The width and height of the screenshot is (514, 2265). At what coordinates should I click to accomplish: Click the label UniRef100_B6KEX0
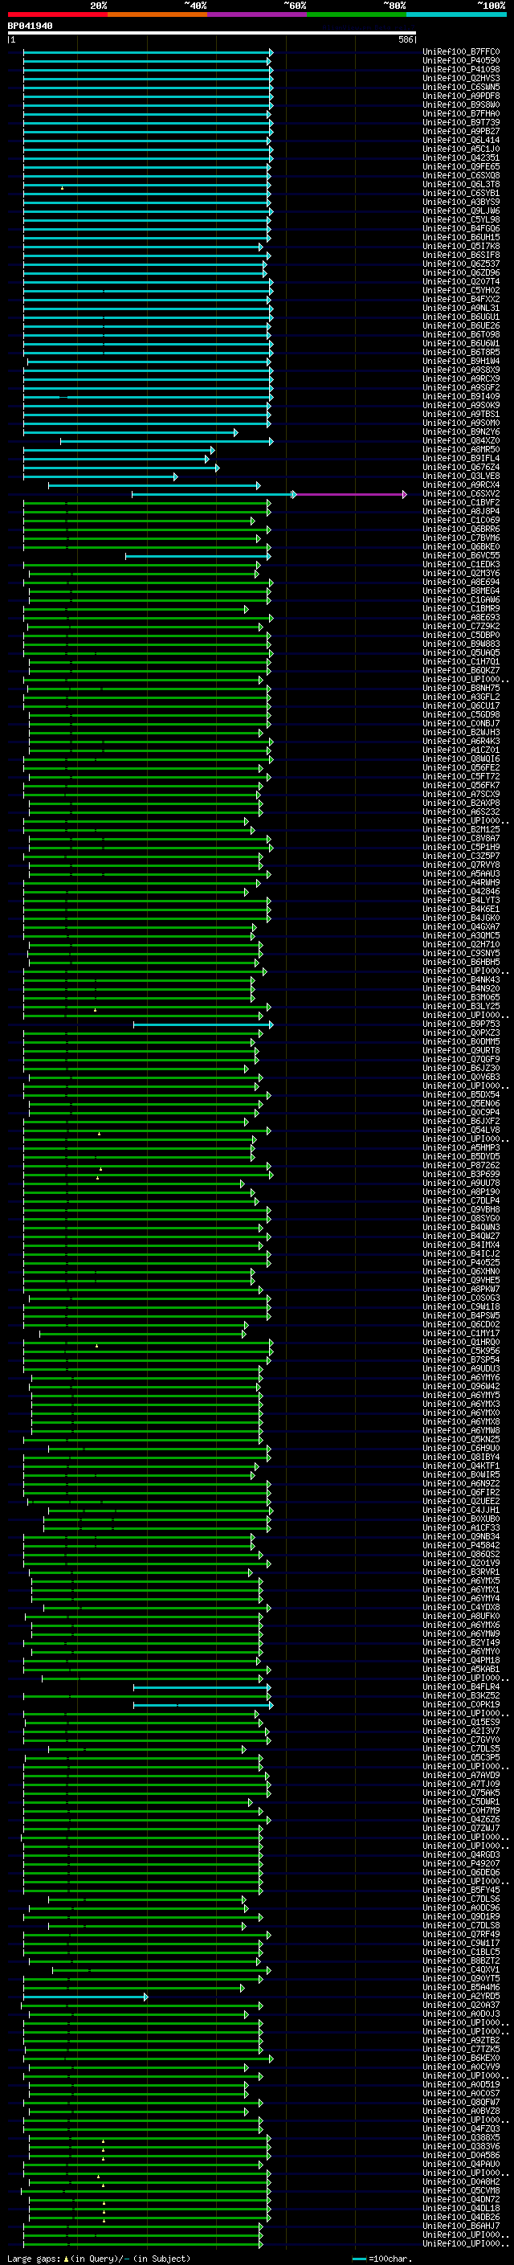[461, 2059]
